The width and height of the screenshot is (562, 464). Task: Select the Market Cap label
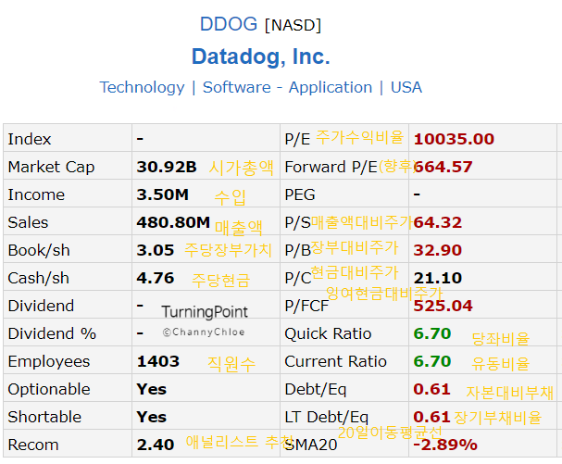(51, 167)
